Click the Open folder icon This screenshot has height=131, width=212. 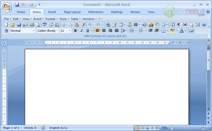point(13,25)
